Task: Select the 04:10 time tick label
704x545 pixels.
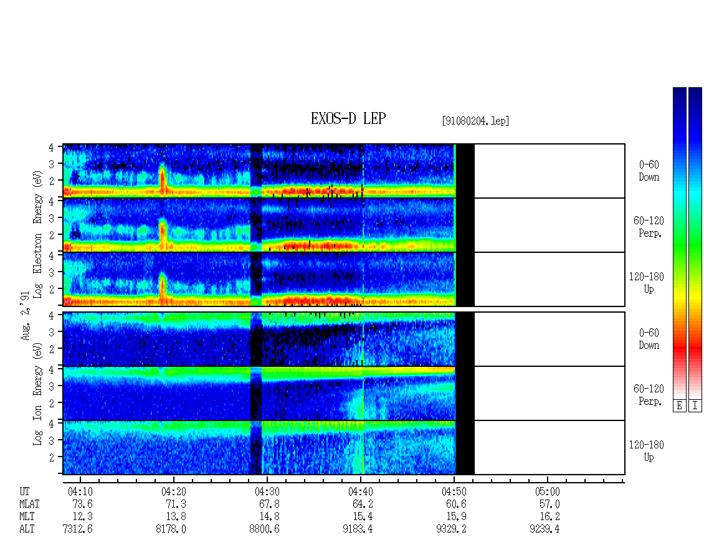Action: tap(80, 491)
